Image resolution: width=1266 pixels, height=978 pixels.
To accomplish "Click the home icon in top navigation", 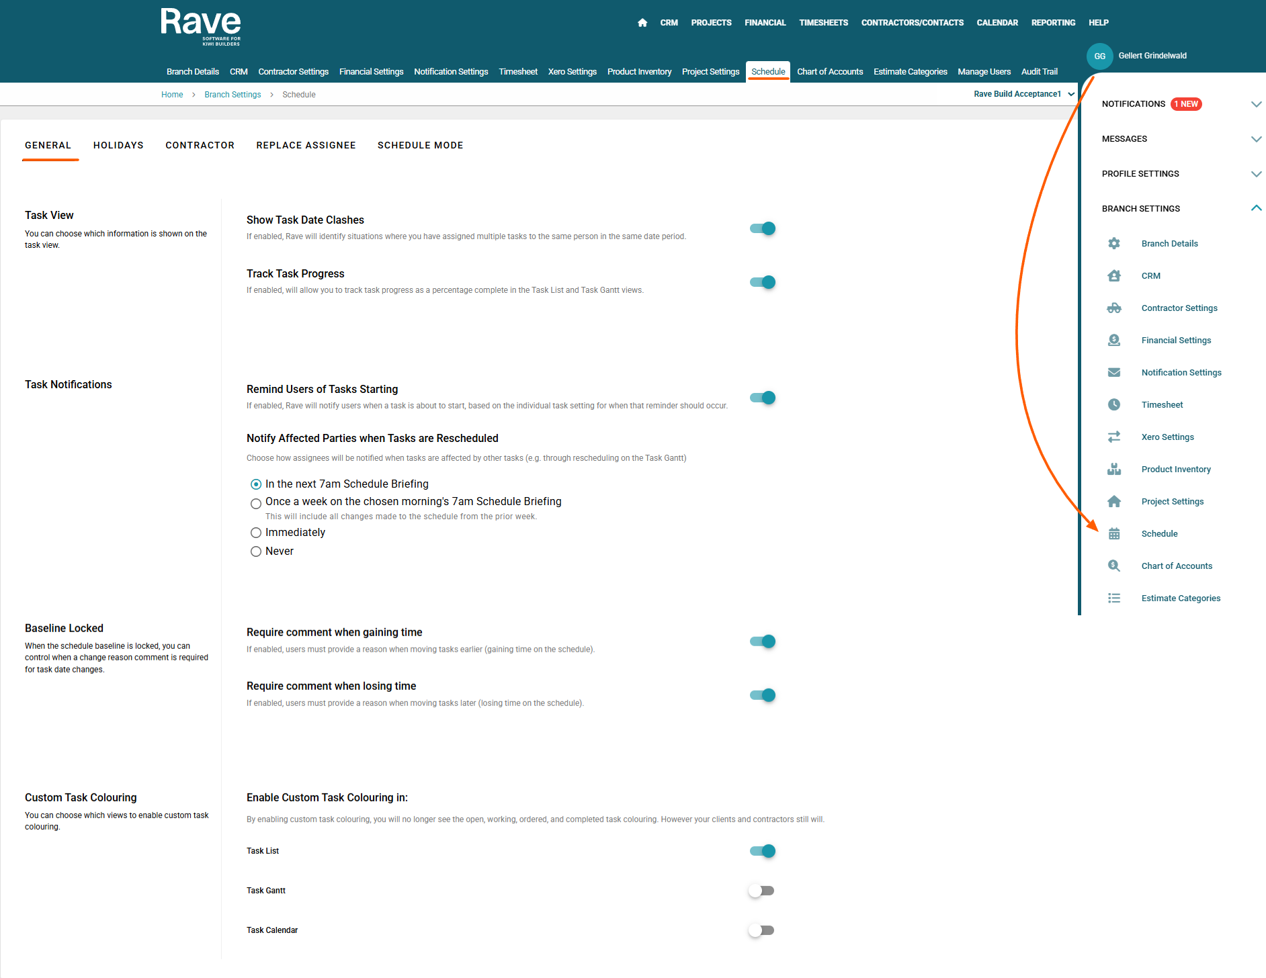I will (642, 23).
